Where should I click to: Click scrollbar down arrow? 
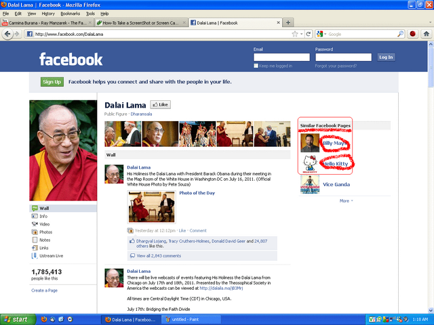click(x=431, y=310)
